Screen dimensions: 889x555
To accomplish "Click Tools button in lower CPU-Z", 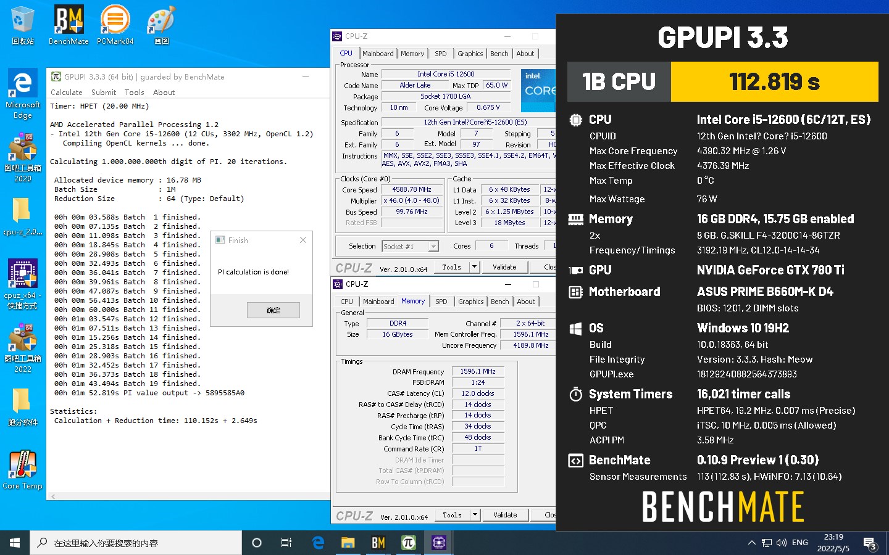I will [x=453, y=515].
